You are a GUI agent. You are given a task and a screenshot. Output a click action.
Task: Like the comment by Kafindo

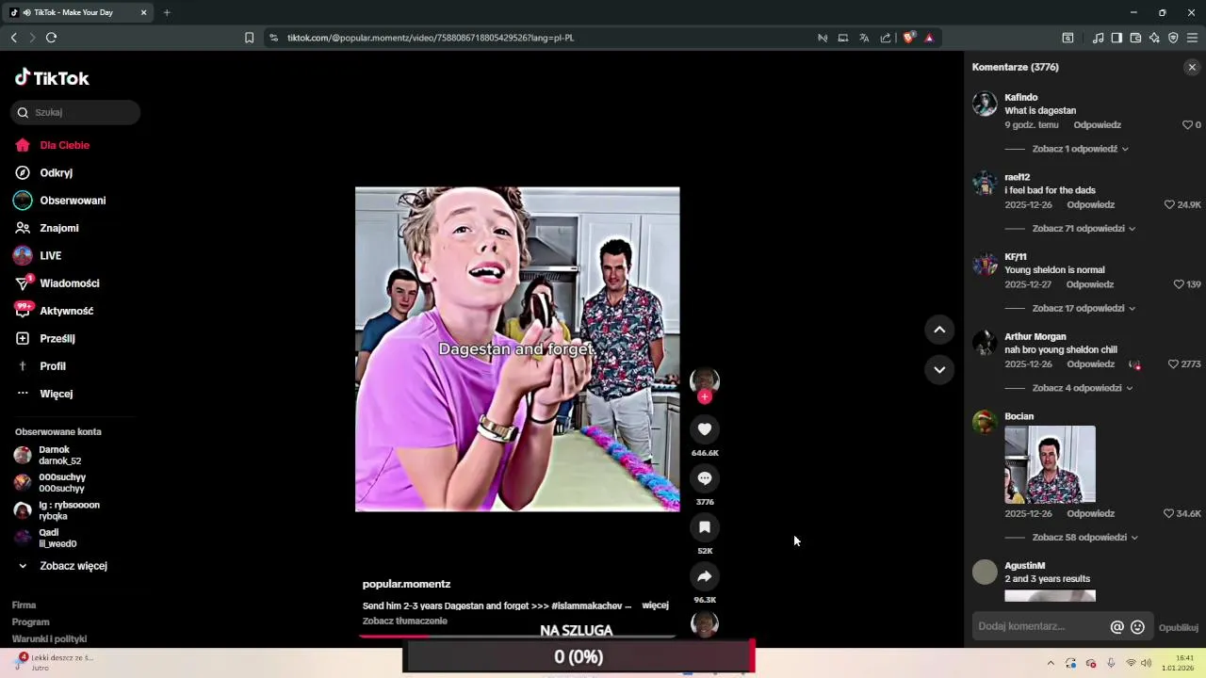[1187, 125]
